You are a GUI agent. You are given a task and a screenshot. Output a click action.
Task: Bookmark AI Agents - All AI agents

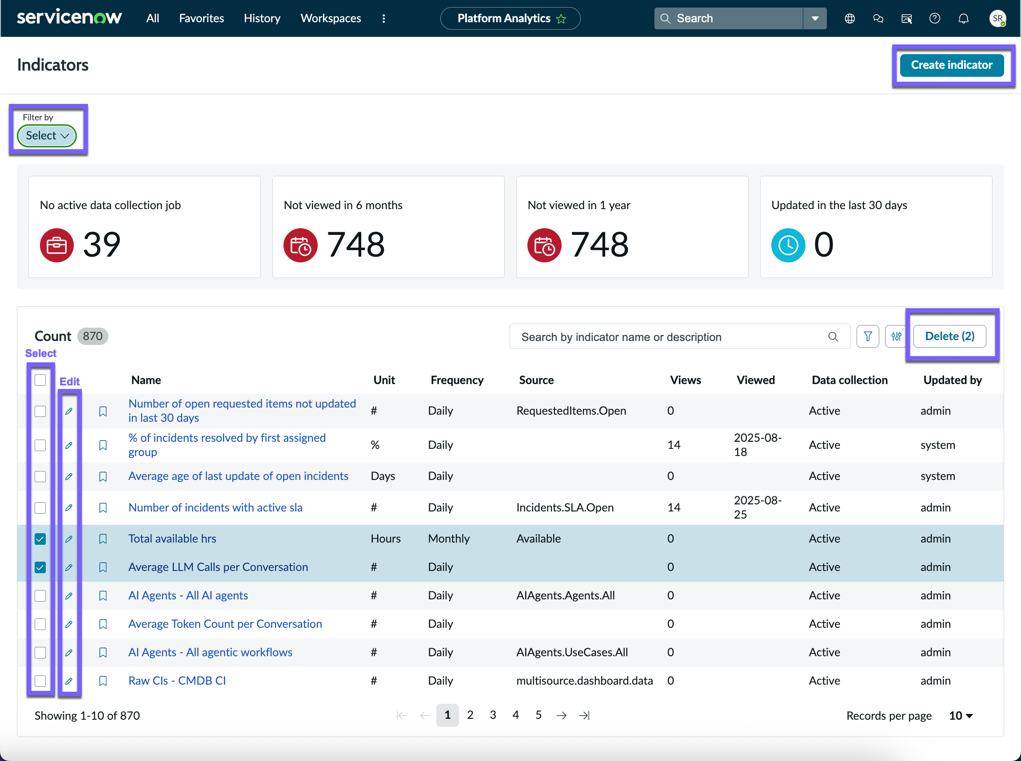103,596
